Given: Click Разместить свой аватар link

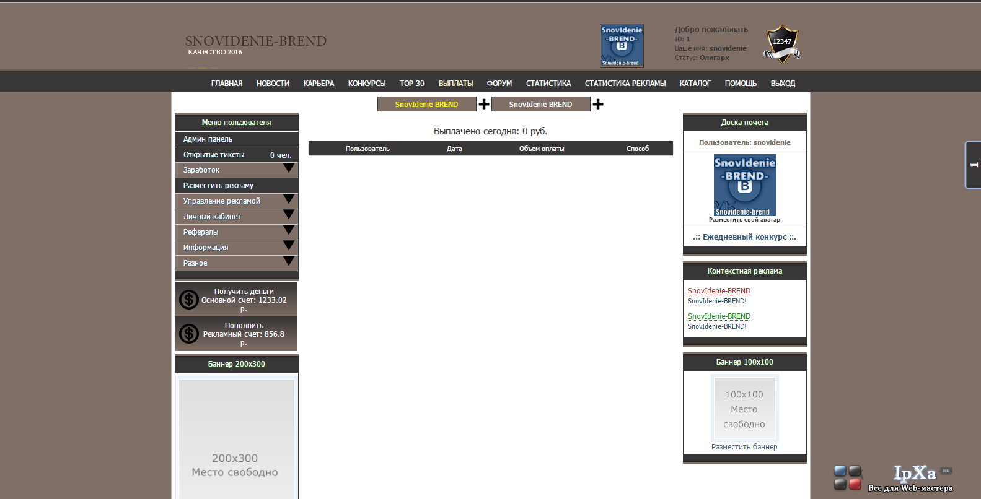Looking at the screenshot, I should [744, 220].
